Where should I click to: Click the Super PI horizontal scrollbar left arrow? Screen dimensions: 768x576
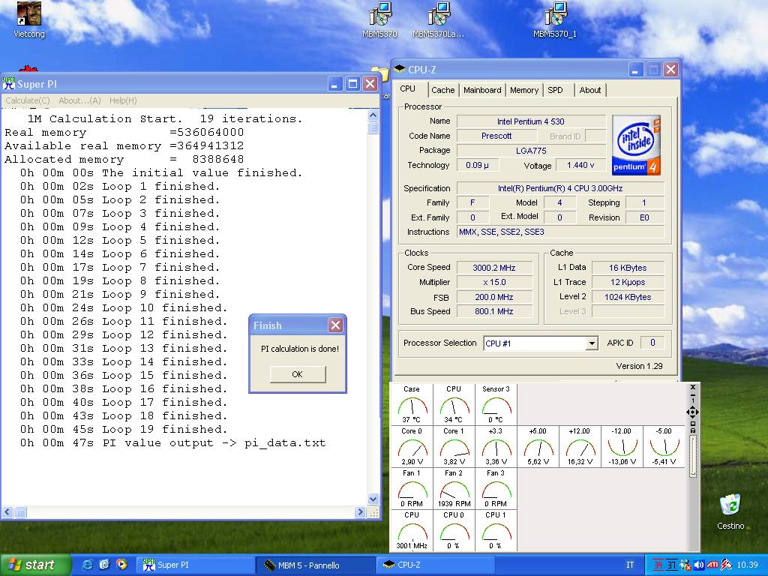pyautogui.click(x=7, y=511)
